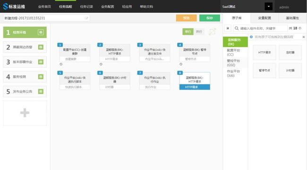307x170 pixels.
Task: Click the small circle icon under node 2
Action: 101,64
